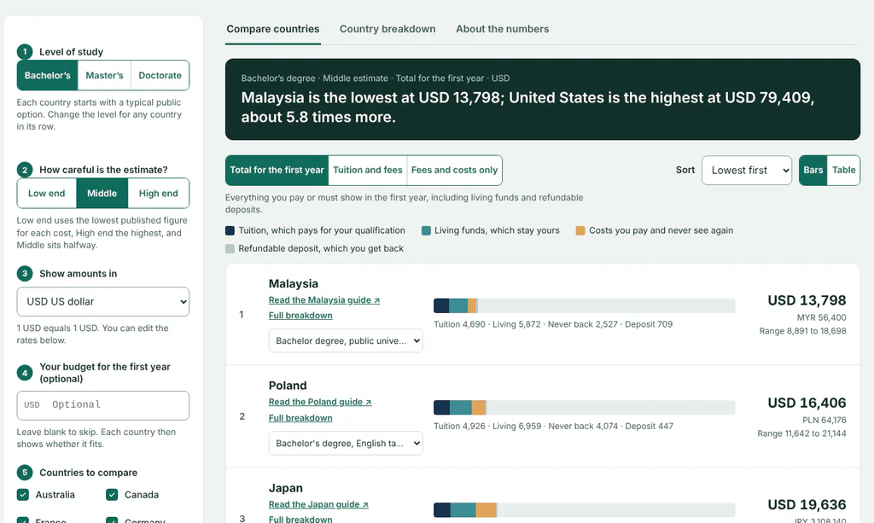Show Fees and costs only view
Screen dimensions: 874x523
454,170
